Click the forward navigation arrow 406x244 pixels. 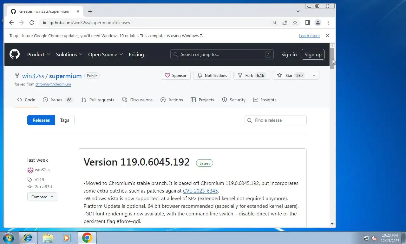[x=22, y=23]
